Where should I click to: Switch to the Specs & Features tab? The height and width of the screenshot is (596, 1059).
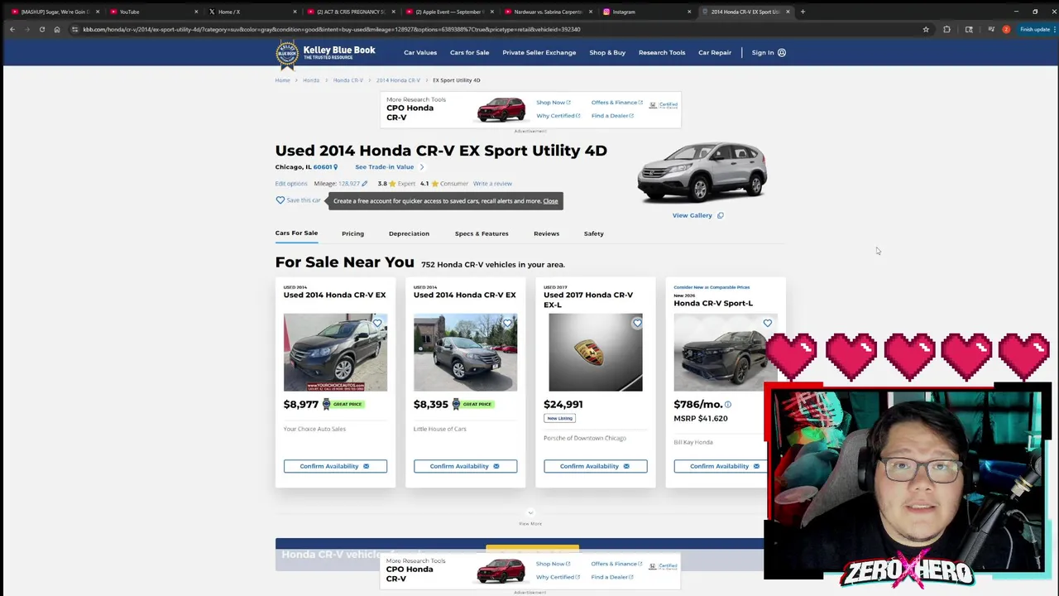click(x=482, y=233)
